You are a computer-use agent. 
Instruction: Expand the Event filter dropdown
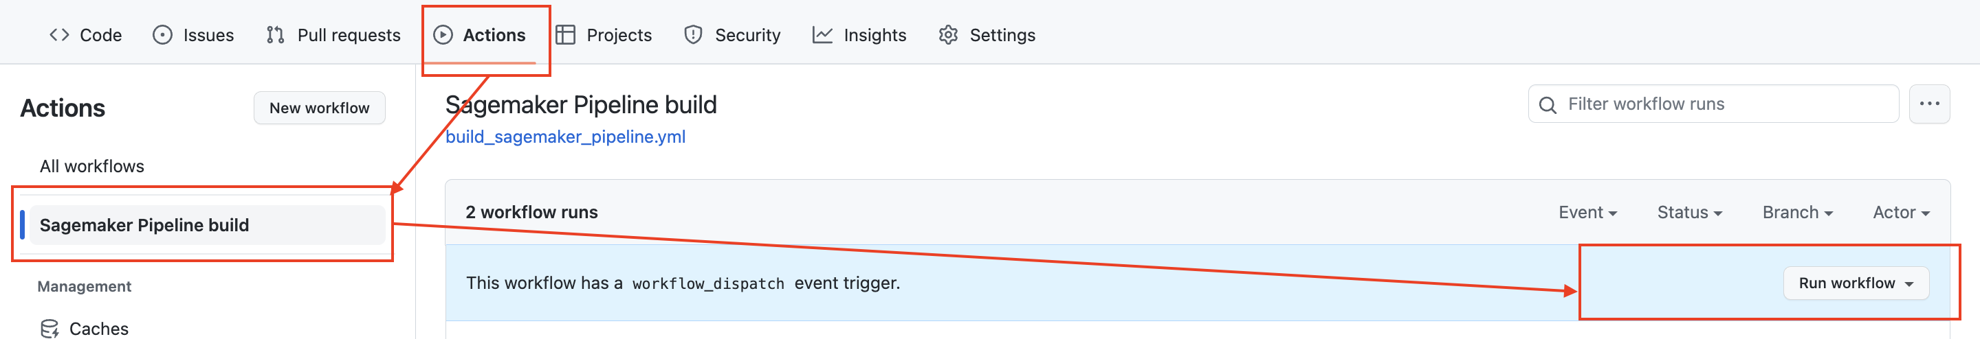click(1587, 213)
